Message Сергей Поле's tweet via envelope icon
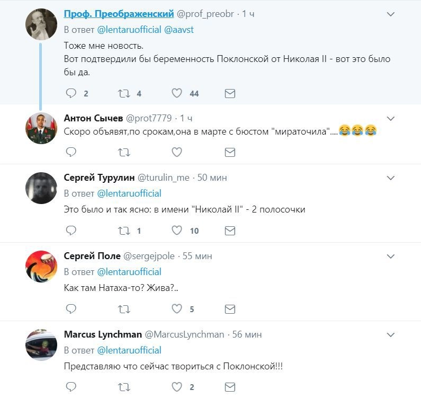Image resolution: width=421 pixels, height=398 pixels. (x=230, y=309)
